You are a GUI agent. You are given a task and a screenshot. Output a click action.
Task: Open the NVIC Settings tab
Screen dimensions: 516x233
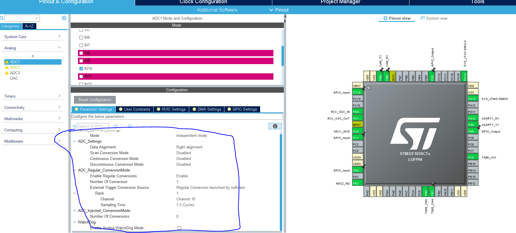[171, 109]
